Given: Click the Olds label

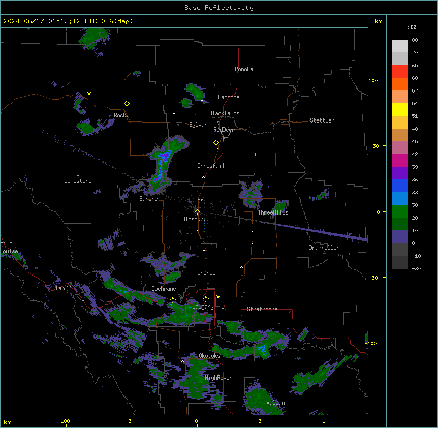Looking at the screenshot, I should (x=197, y=200).
